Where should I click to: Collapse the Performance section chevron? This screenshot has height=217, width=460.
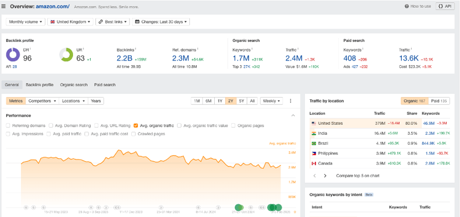[x=293, y=115]
